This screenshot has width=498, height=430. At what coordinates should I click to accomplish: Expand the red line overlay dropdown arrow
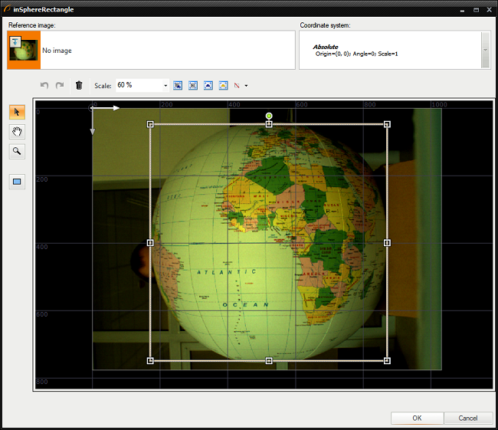(x=246, y=85)
